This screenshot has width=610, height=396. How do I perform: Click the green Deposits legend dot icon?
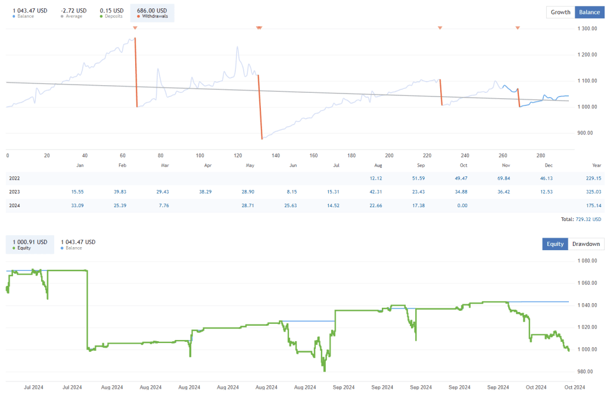click(101, 16)
